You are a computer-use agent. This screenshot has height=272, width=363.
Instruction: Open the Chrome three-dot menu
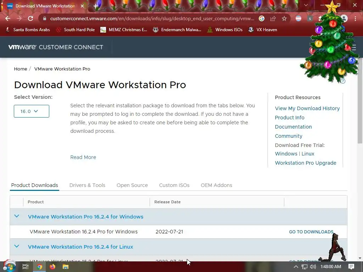(355, 18)
